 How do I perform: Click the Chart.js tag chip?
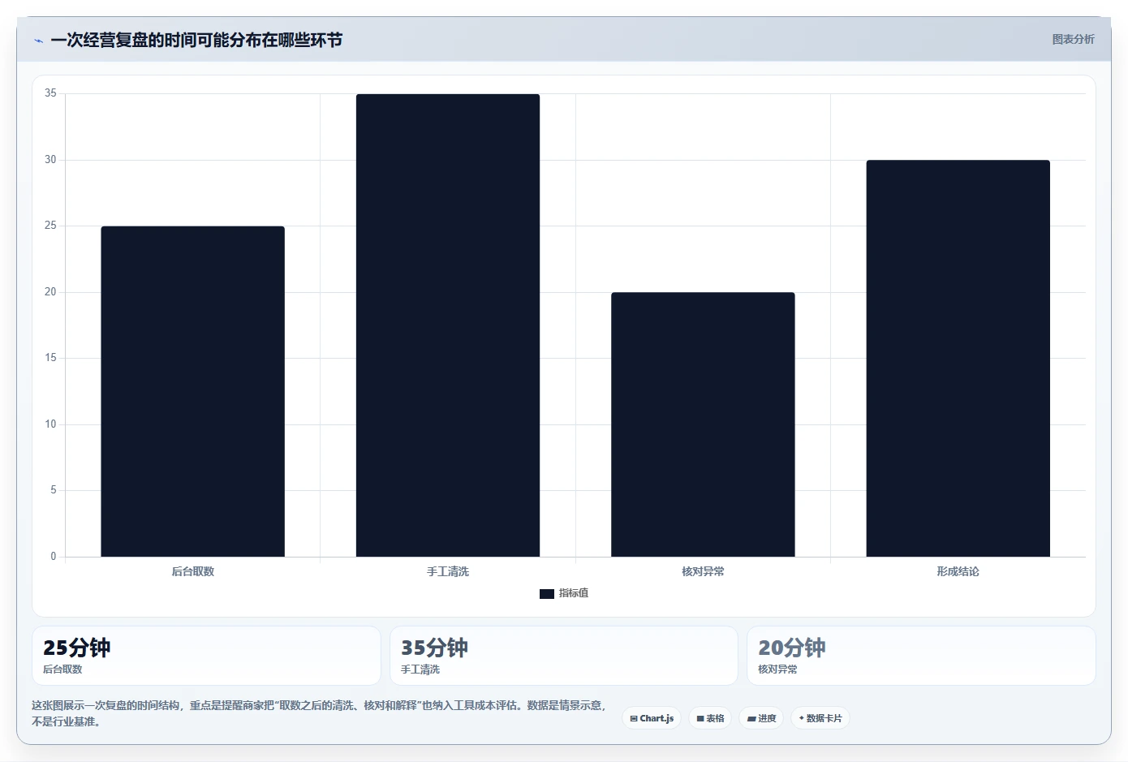[x=652, y=718]
